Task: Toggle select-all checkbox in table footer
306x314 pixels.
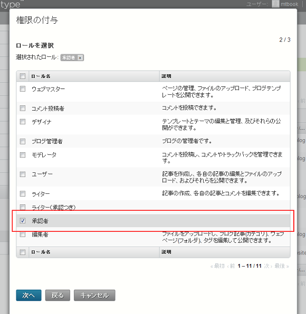Action: tap(23, 252)
